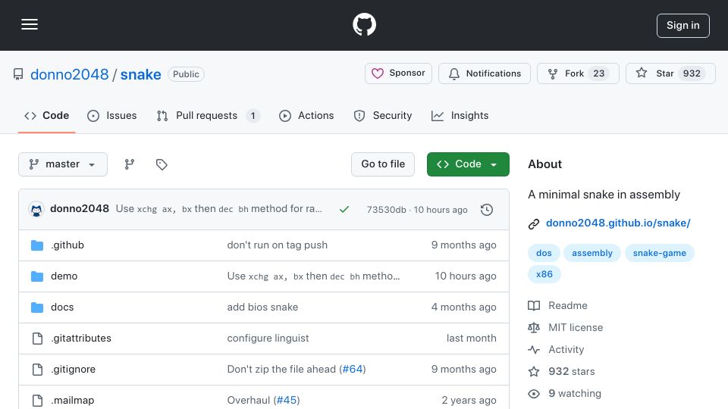Select the dos topic tag
Image resolution: width=728 pixels, height=409 pixels.
[544, 253]
